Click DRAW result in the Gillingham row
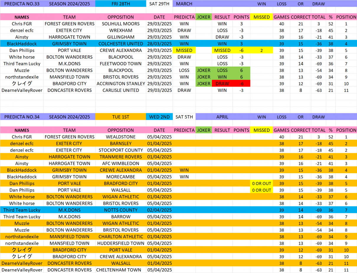This screenshot has height=273, width=357. [x=222, y=37]
